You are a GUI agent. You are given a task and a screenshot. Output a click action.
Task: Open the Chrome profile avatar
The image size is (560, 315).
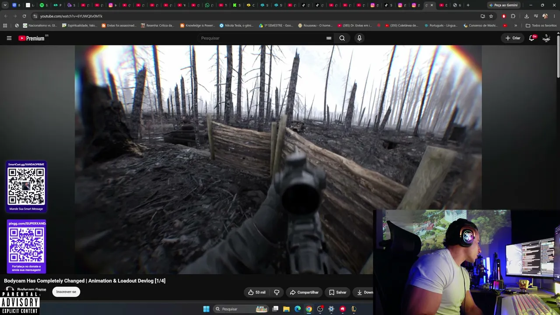(x=545, y=16)
